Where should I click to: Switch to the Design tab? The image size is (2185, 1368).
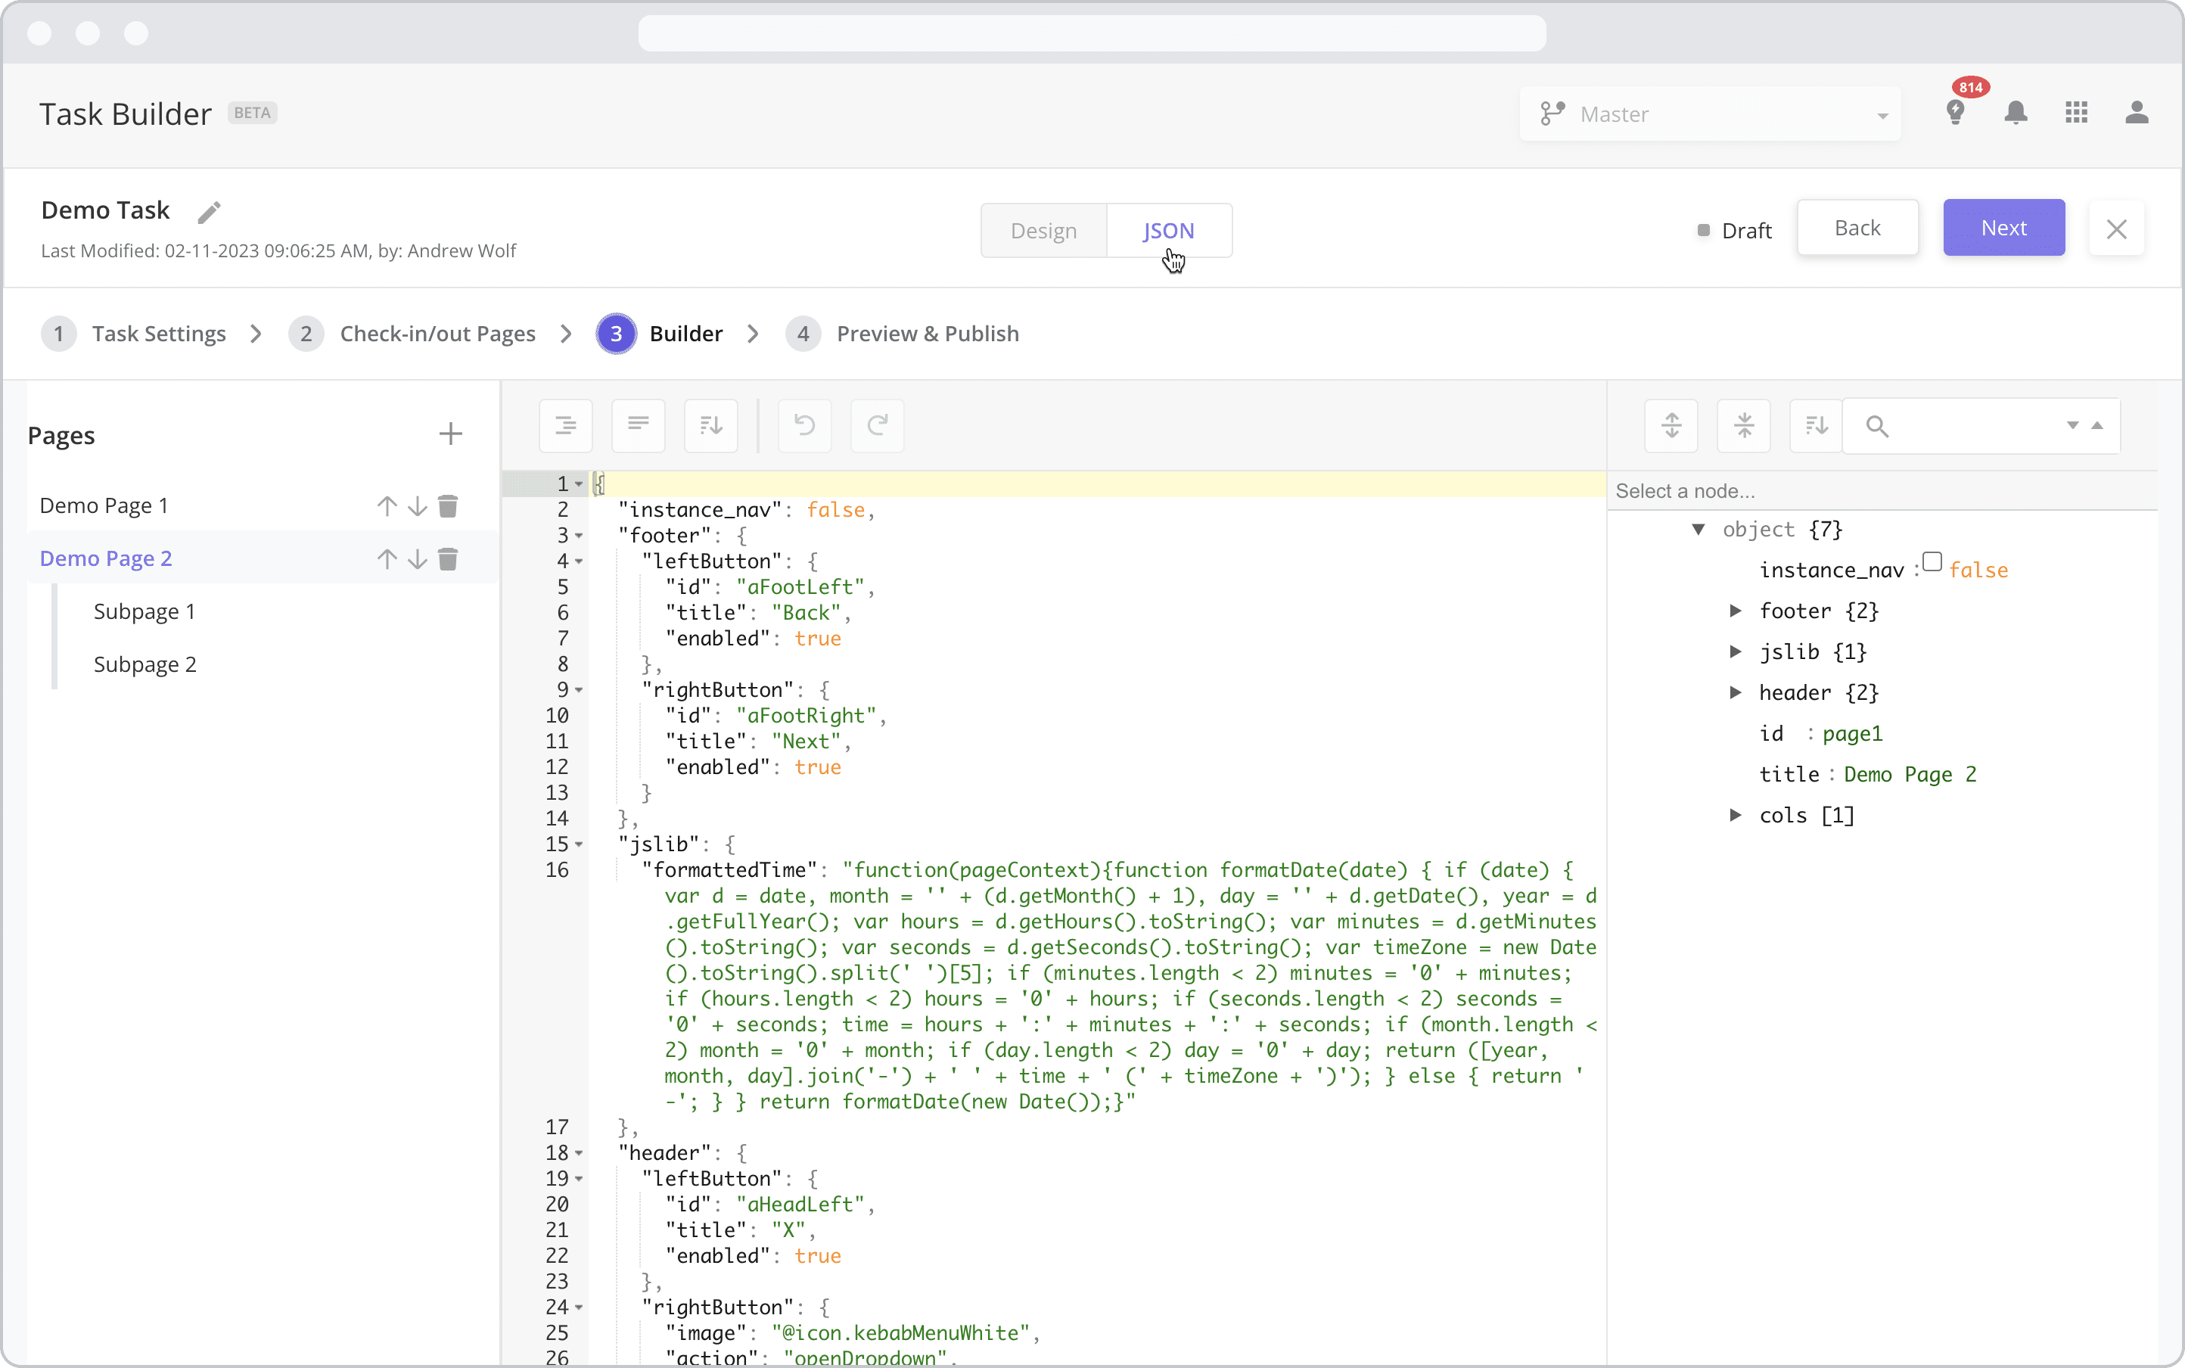click(x=1043, y=231)
